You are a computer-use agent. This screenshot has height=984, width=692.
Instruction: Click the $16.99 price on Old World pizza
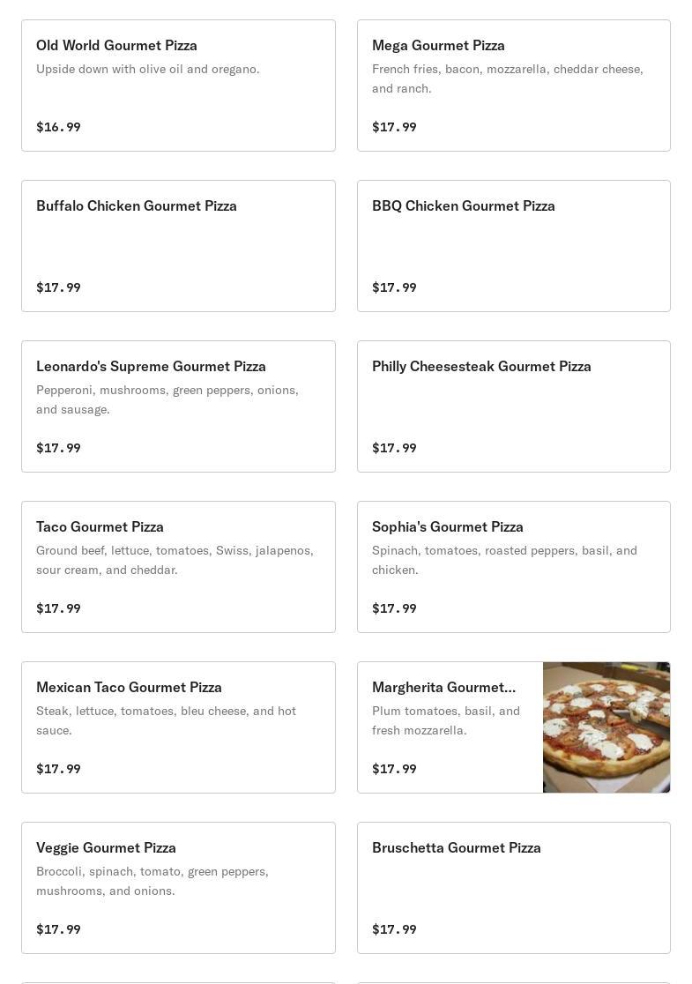click(58, 127)
